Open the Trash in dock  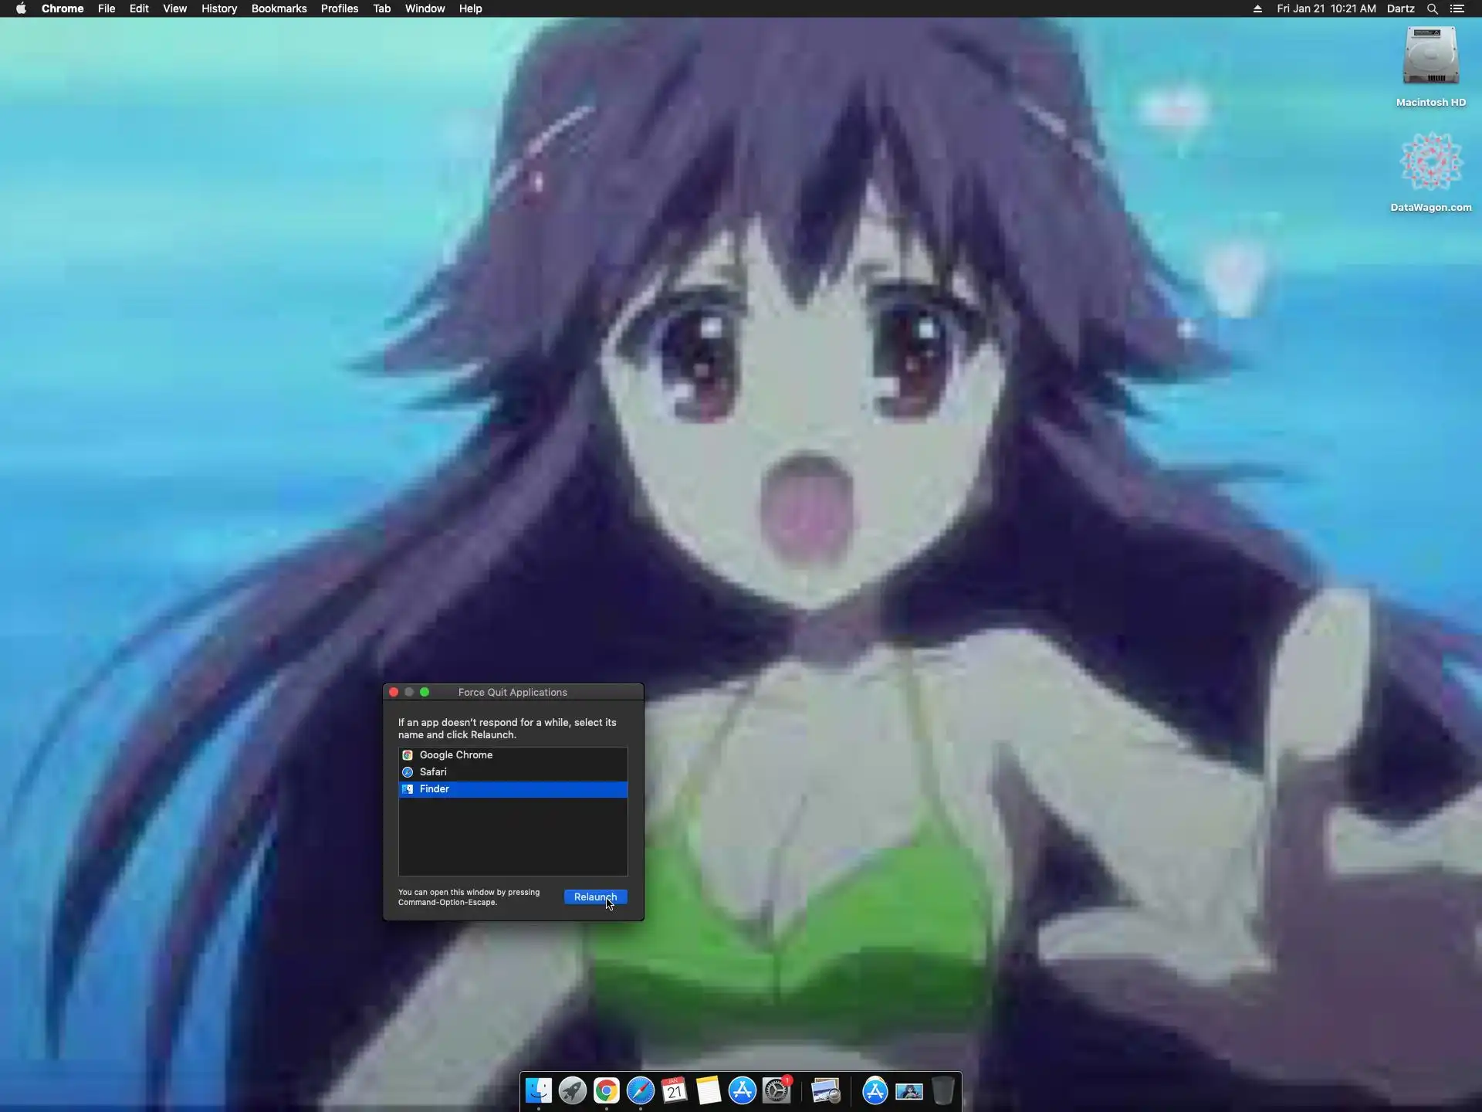click(x=943, y=1090)
